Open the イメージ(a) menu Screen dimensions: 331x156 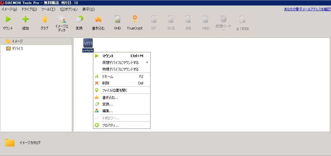pos(9,9)
